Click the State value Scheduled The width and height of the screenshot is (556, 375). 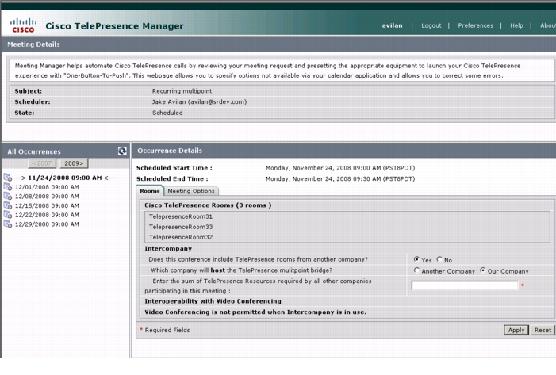coord(167,113)
